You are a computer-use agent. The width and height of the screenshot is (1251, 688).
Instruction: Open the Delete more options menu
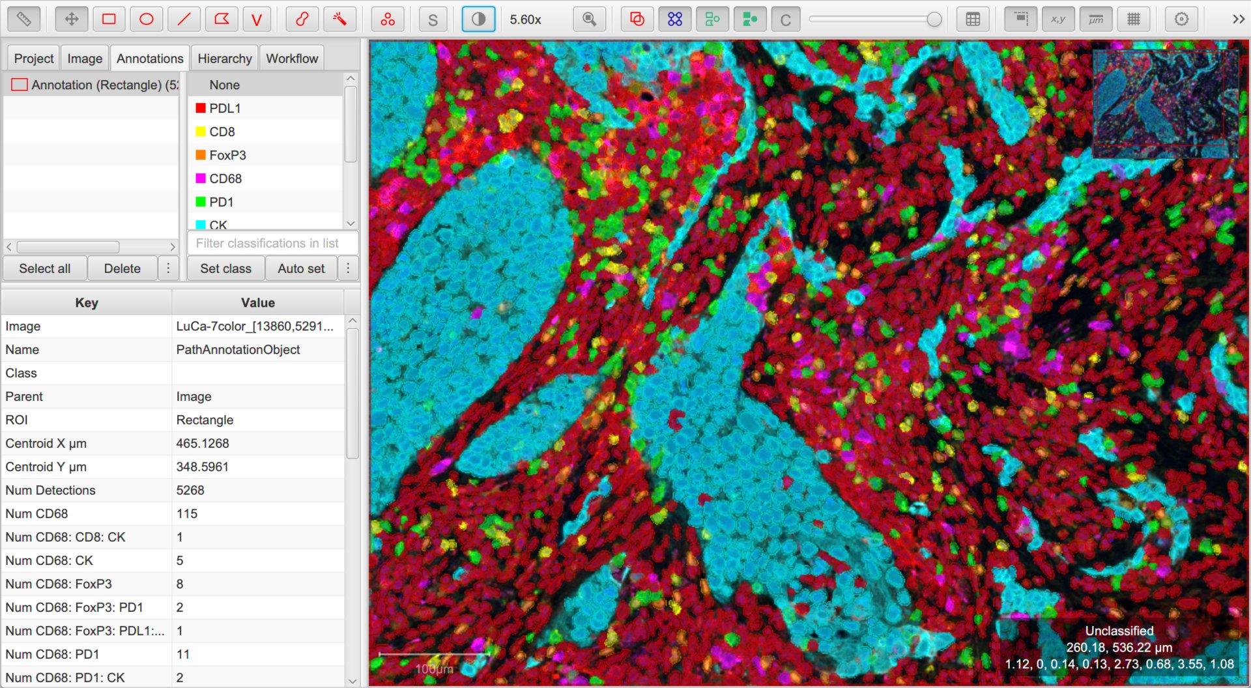[x=168, y=268]
